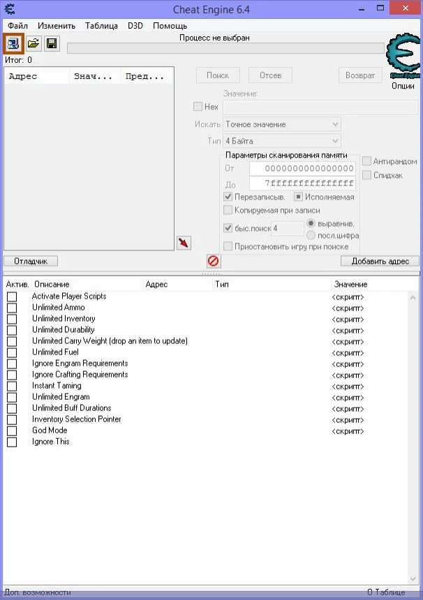Activate the Activate Player Scripts checkbox
Screen dimensions: 423x600
click(12, 297)
